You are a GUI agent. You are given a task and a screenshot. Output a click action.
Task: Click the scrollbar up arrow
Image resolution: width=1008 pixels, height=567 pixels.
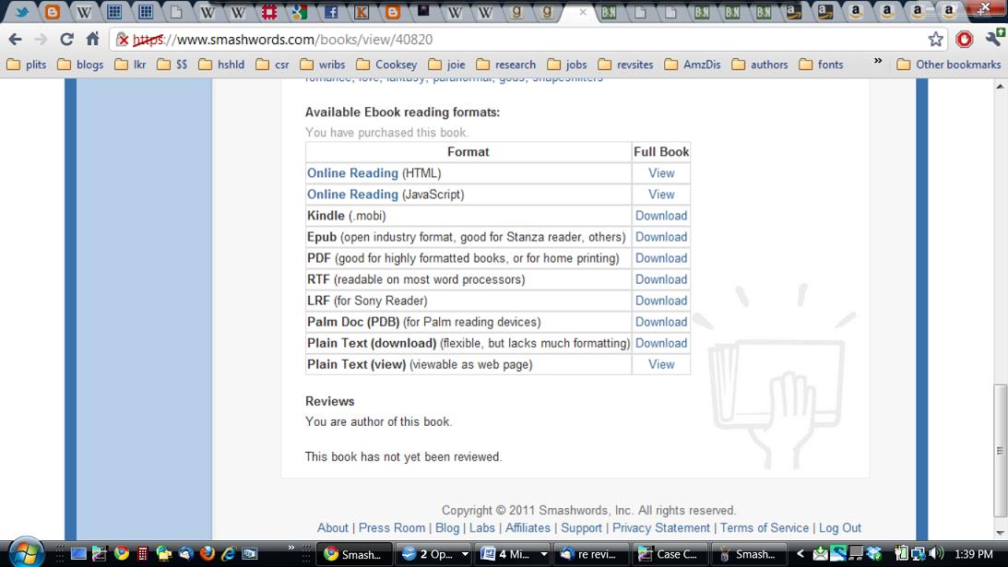1001,86
